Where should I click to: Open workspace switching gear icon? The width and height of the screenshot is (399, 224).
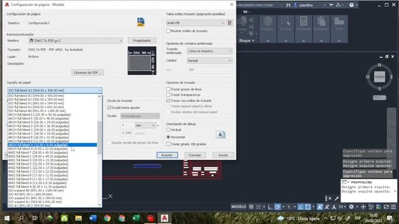point(352,207)
